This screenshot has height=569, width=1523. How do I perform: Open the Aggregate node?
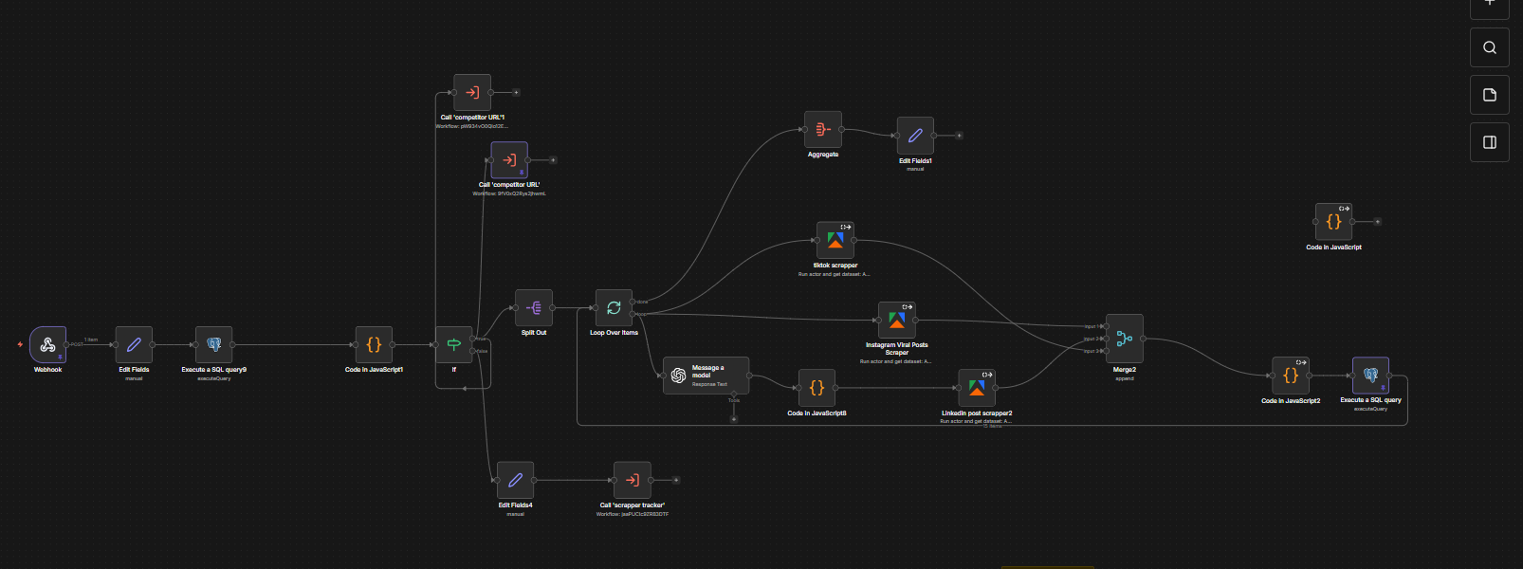(x=823, y=130)
